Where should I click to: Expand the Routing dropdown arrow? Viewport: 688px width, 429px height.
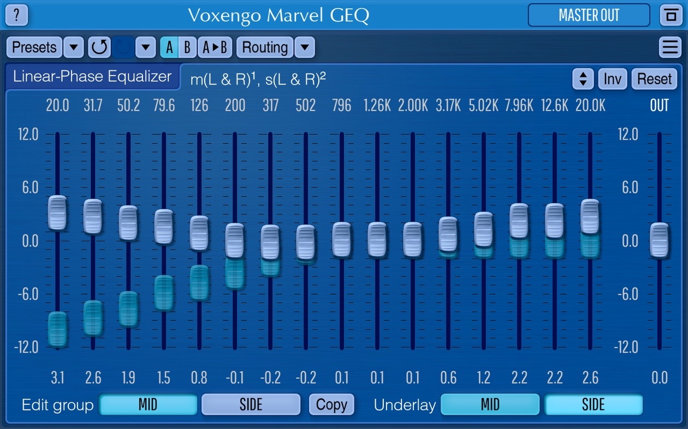[x=305, y=47]
